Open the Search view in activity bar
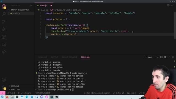This screenshot has width=176, height=99. pyautogui.click(x=4, y=14)
